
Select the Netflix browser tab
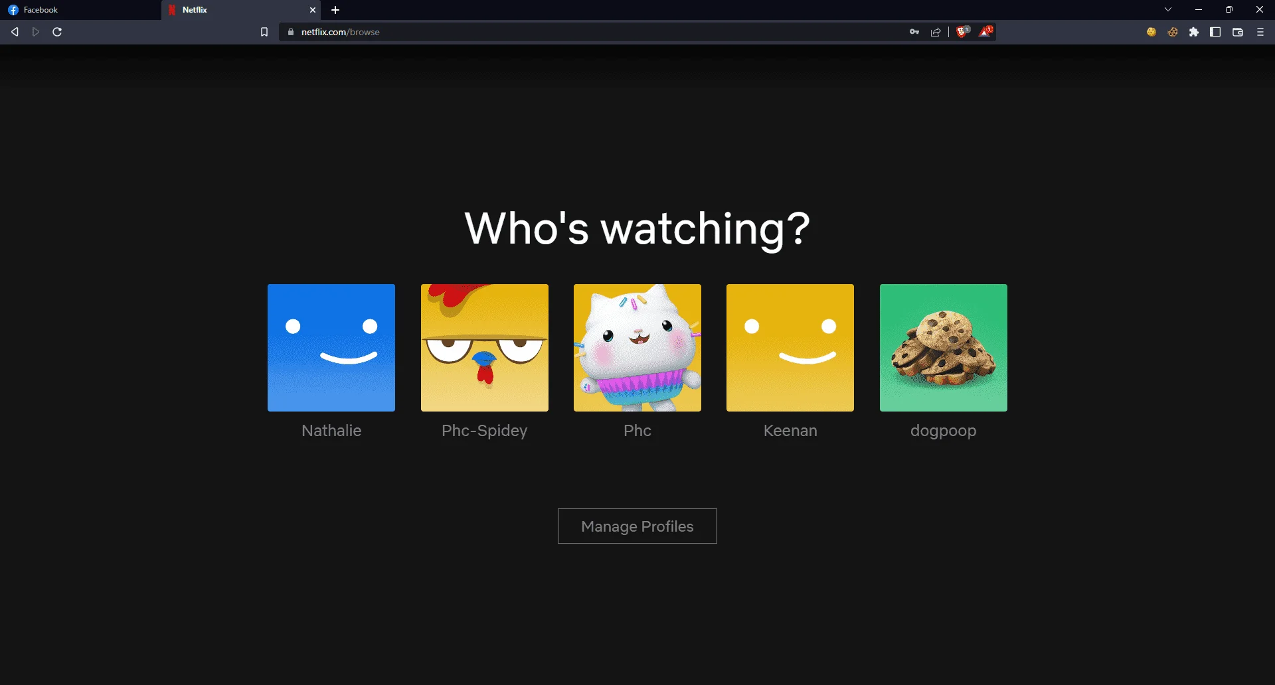pos(239,10)
